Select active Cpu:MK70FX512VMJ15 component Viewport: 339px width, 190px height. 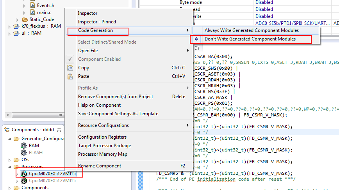coord(52,173)
